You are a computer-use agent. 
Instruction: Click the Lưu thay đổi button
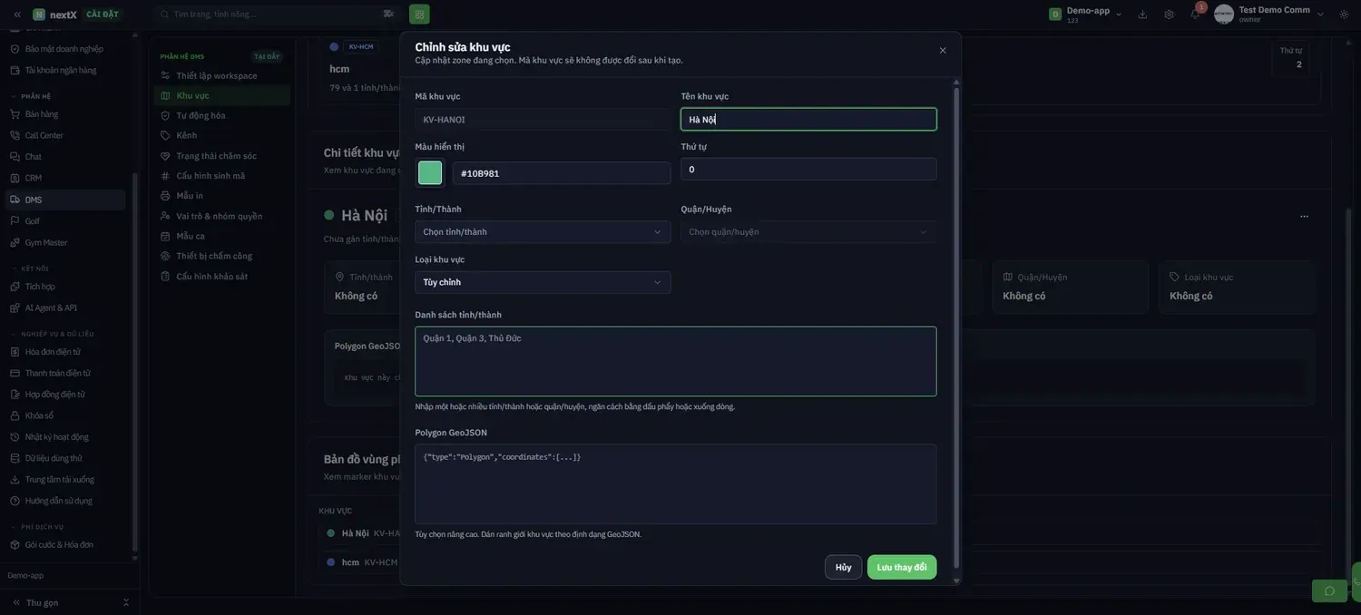pyautogui.click(x=902, y=567)
